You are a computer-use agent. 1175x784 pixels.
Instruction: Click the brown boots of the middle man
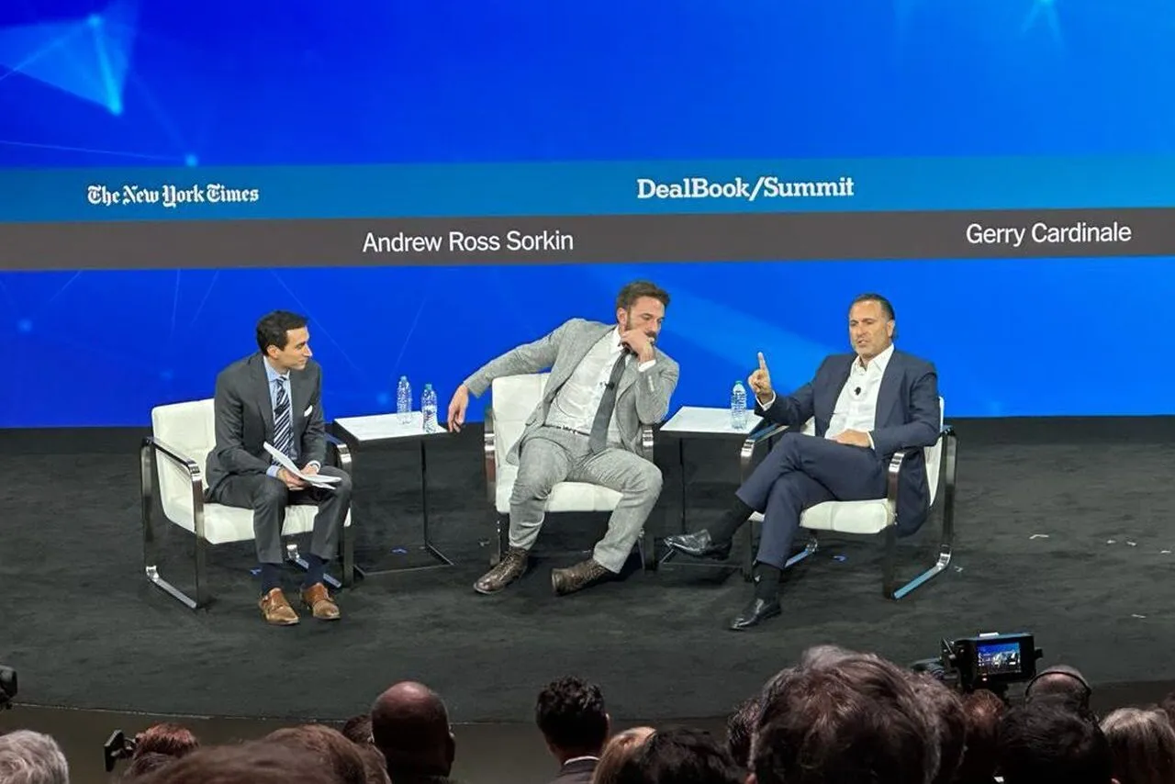pos(543,572)
